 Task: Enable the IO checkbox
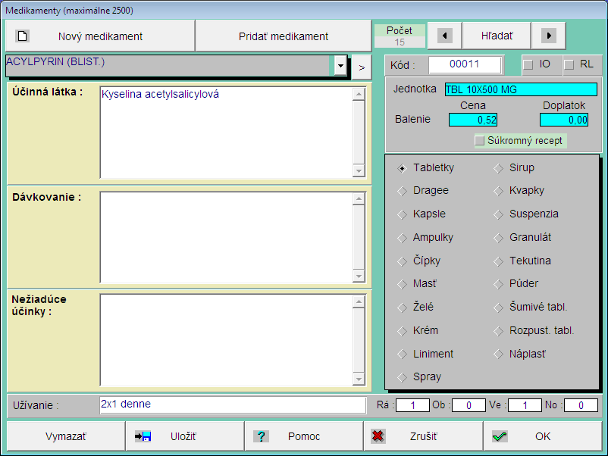click(528, 64)
